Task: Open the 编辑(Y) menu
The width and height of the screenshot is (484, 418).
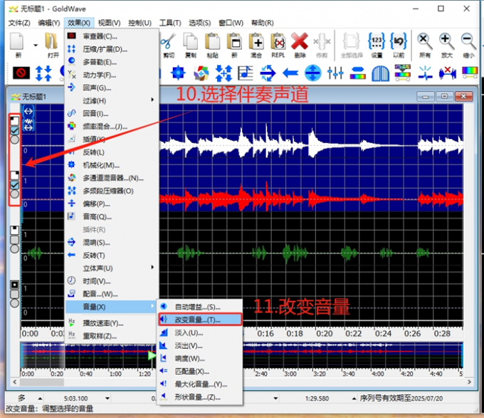Action: [x=49, y=23]
